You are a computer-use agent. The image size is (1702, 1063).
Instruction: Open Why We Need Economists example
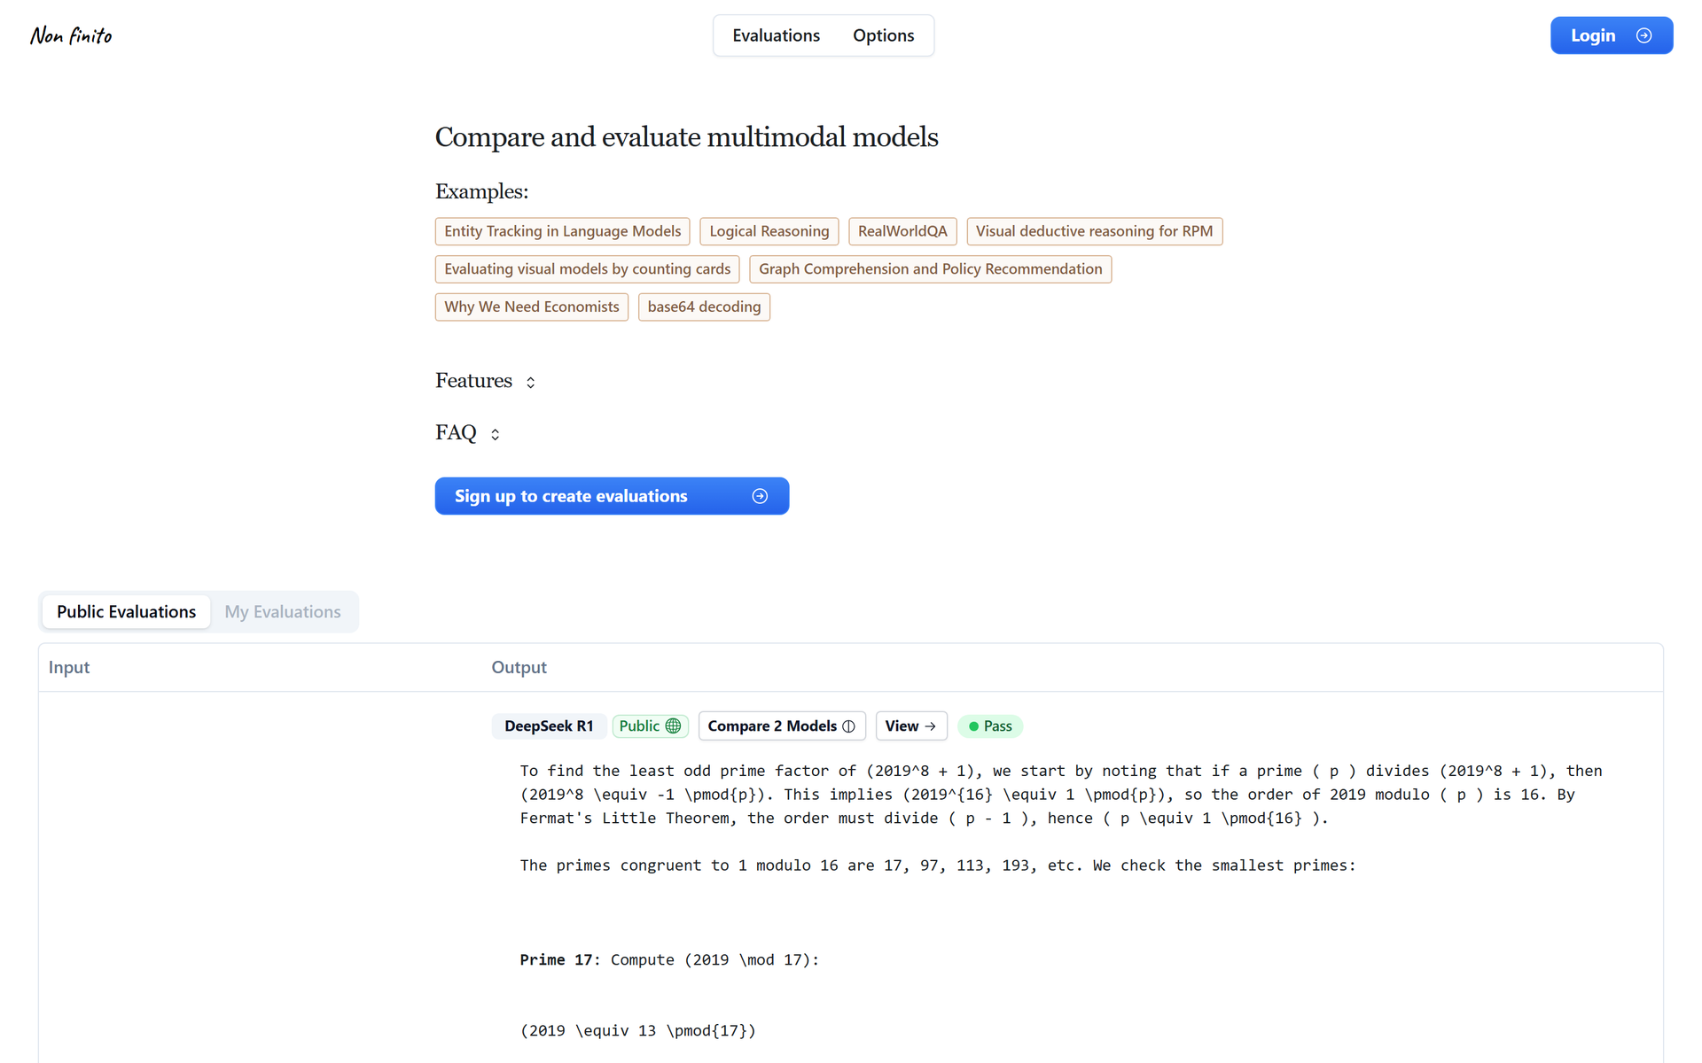pos(531,306)
